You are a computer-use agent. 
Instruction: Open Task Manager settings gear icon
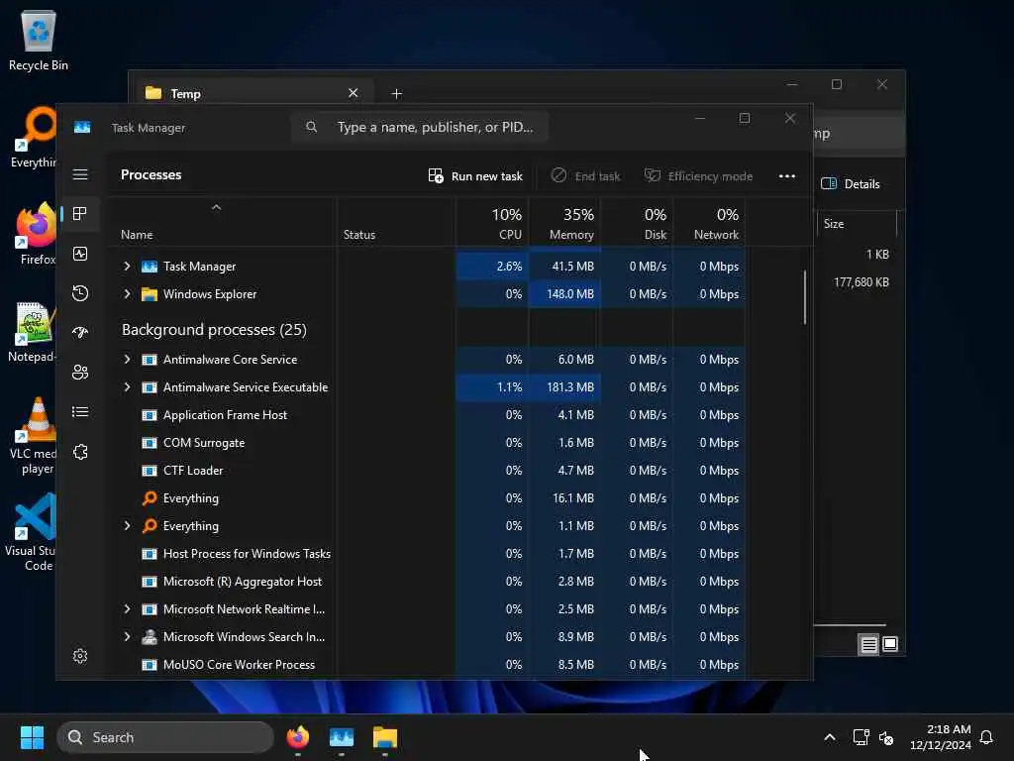click(x=80, y=656)
